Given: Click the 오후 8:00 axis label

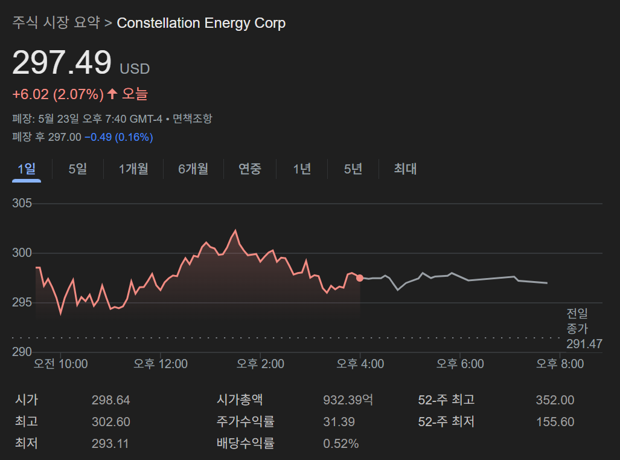Looking at the screenshot, I should [x=560, y=364].
